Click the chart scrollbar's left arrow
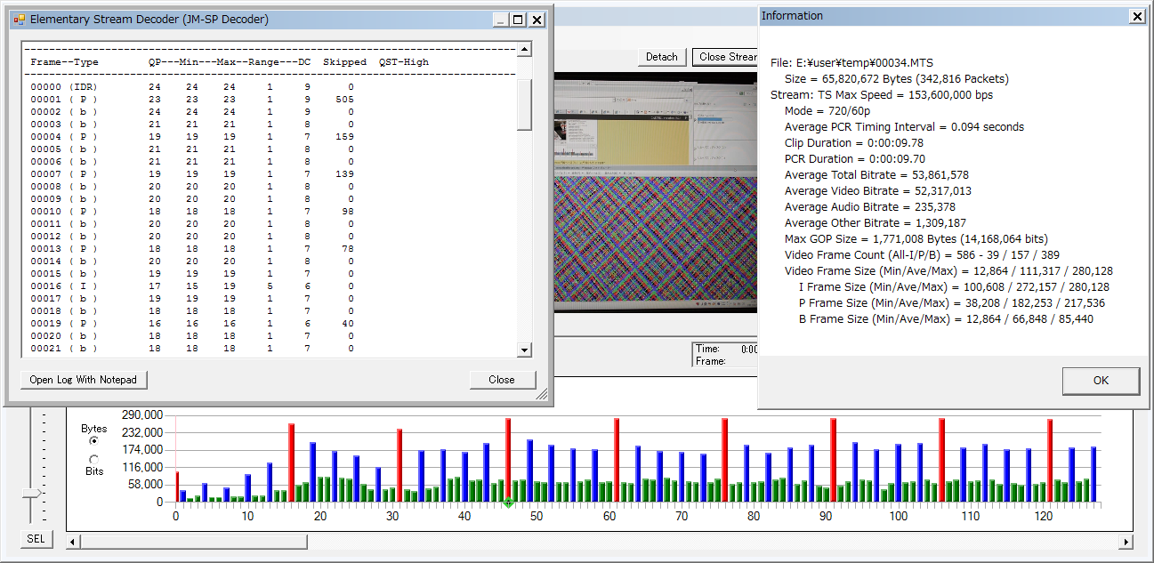Viewport: 1154px width, 563px height. pyautogui.click(x=74, y=541)
